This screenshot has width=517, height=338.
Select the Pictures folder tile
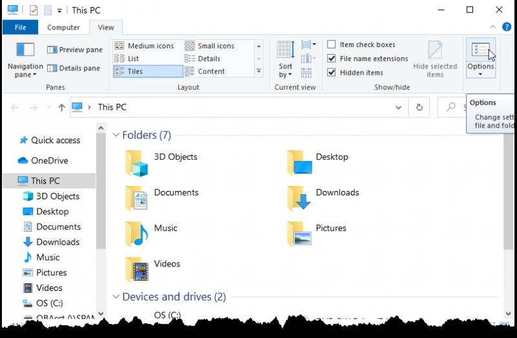tap(317, 234)
